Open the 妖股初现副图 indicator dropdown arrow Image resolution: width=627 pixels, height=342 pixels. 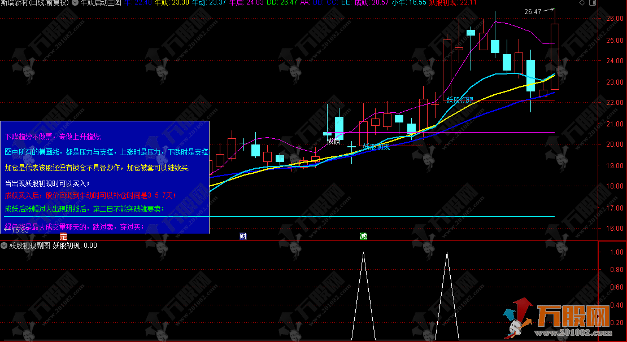pyautogui.click(x=4, y=245)
